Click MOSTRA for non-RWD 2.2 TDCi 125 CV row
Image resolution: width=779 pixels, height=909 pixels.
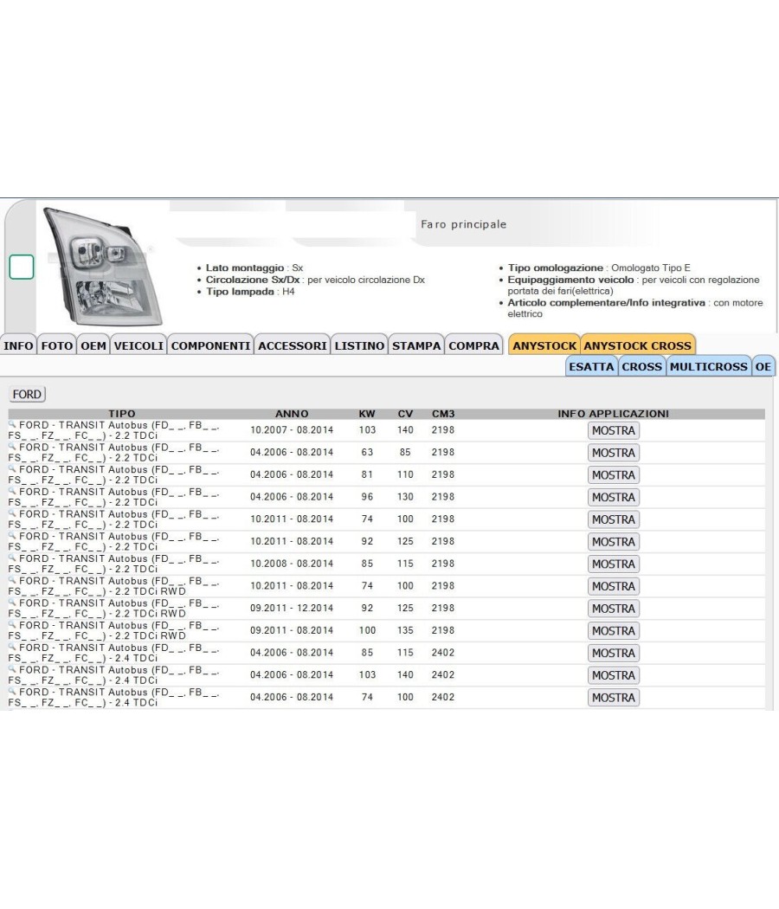click(x=613, y=542)
